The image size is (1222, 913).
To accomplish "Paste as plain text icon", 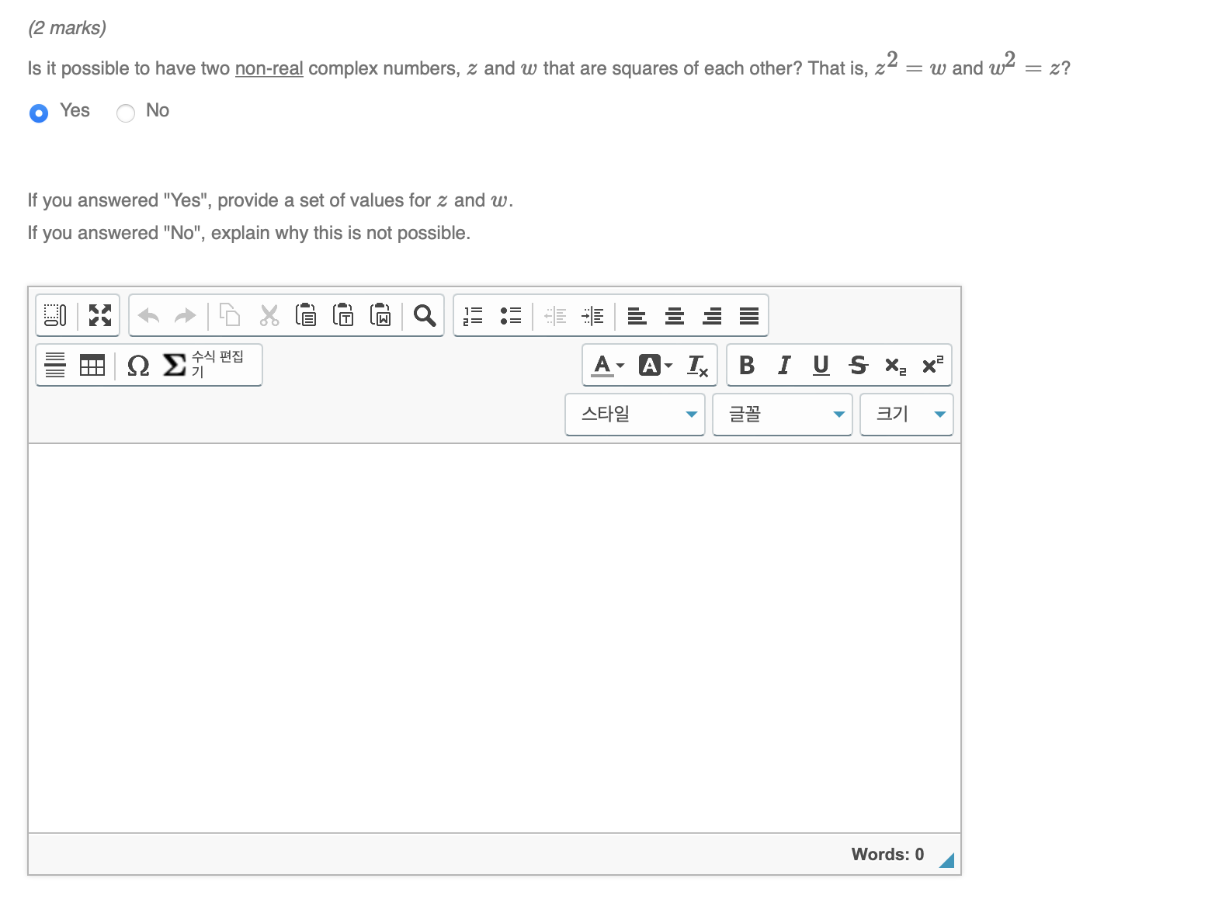I will (x=343, y=315).
